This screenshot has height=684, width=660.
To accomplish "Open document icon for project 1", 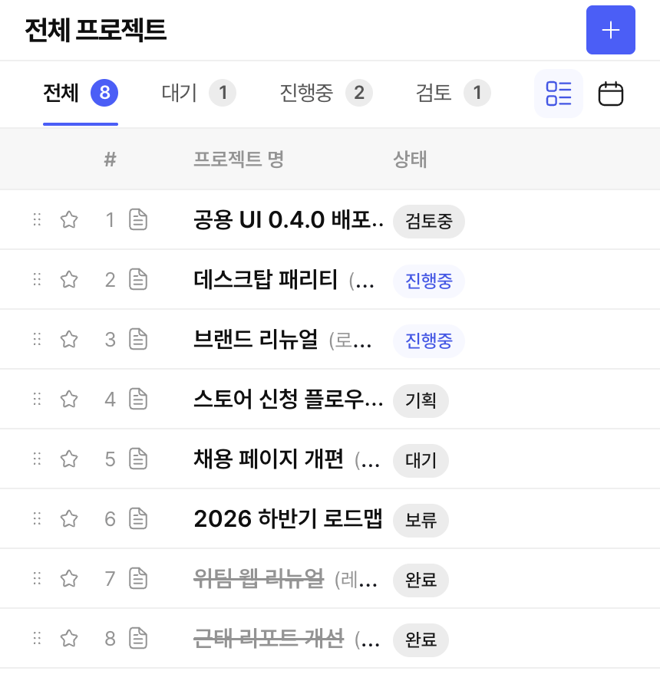I will (138, 219).
